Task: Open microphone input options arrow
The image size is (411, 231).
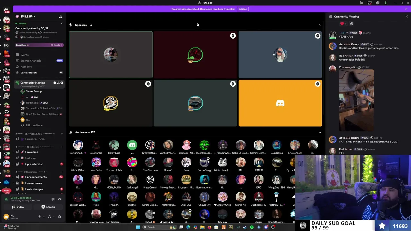Action: [x=44, y=217]
